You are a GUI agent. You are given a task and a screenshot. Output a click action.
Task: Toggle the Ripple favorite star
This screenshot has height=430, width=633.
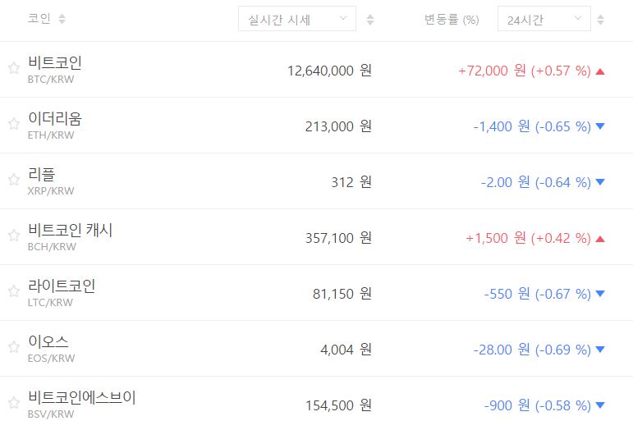click(x=13, y=180)
